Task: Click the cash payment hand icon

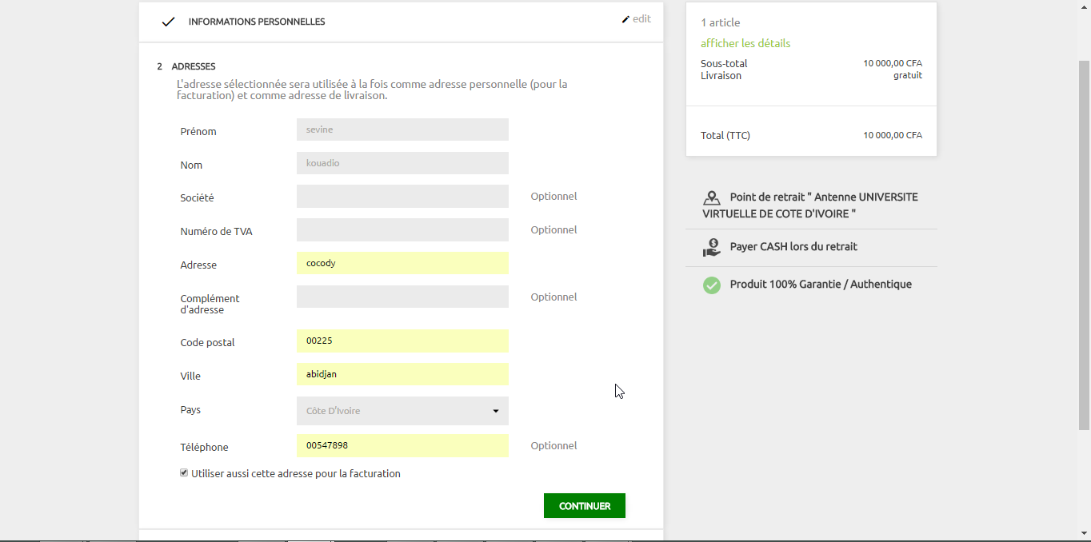Action: pos(711,248)
